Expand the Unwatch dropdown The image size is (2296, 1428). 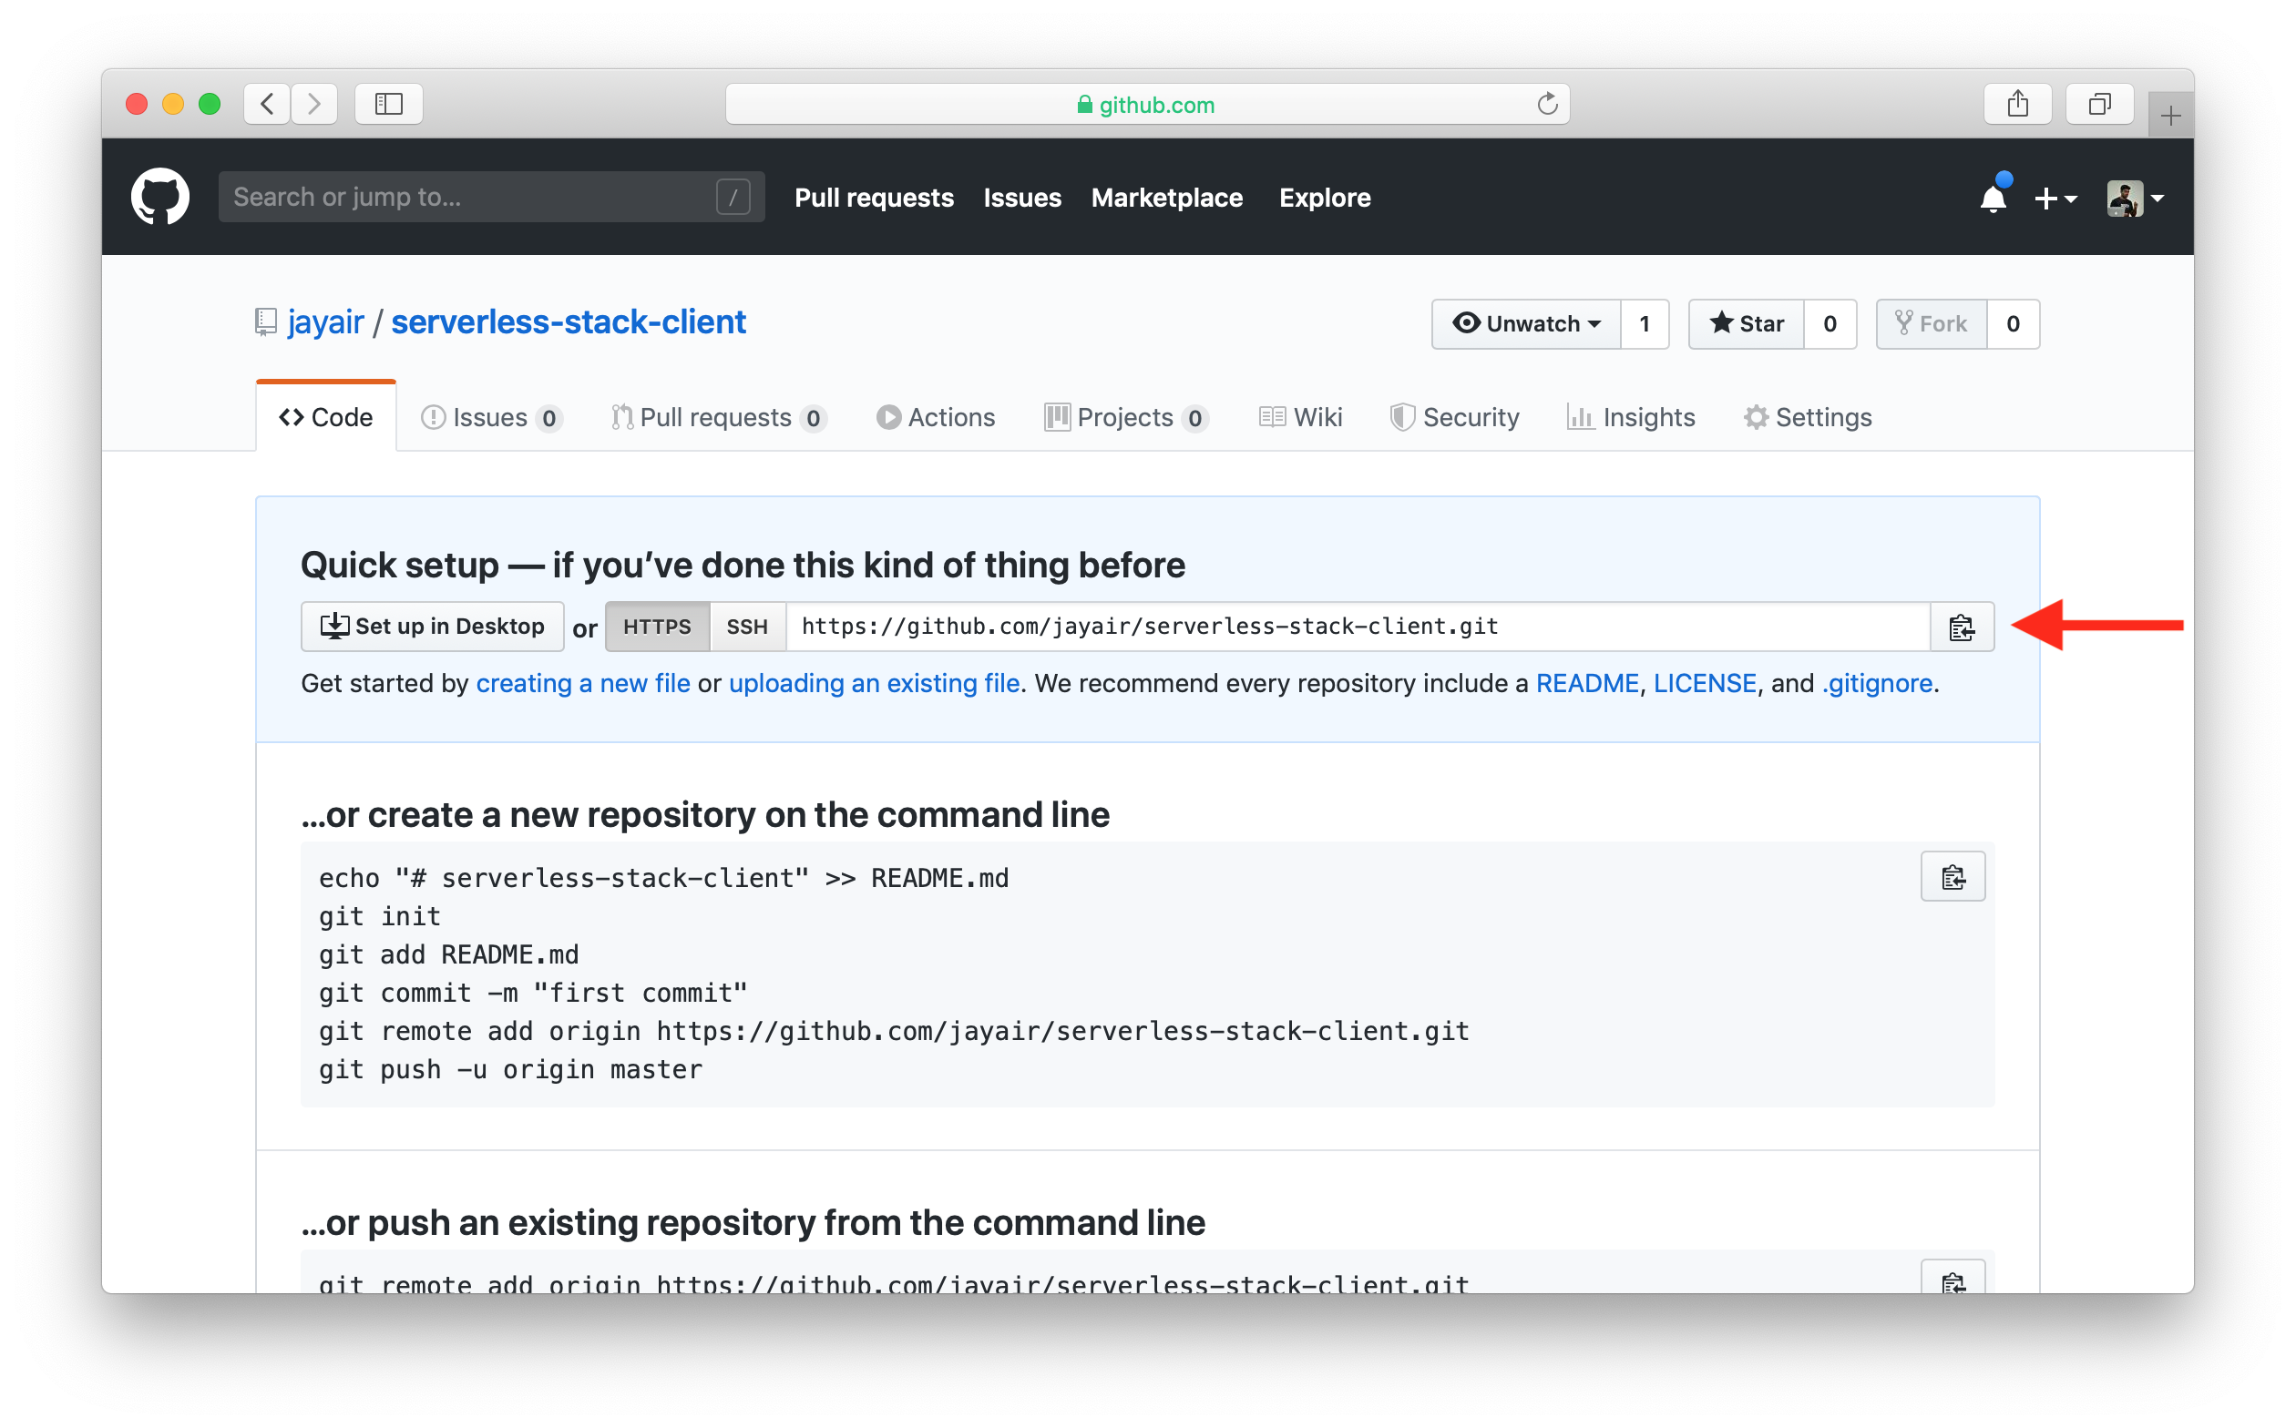tap(1526, 324)
